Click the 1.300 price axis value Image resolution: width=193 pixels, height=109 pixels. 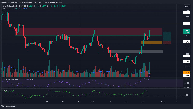tap(187, 48)
